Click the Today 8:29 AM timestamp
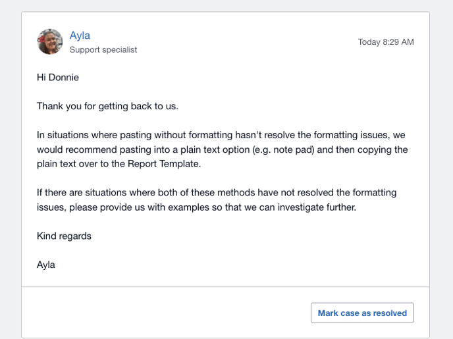 (386, 42)
